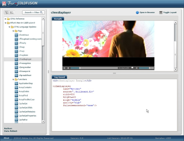This screenshot has width=184, height=141.
Task: Open the Sample tab
Action: [58, 19]
